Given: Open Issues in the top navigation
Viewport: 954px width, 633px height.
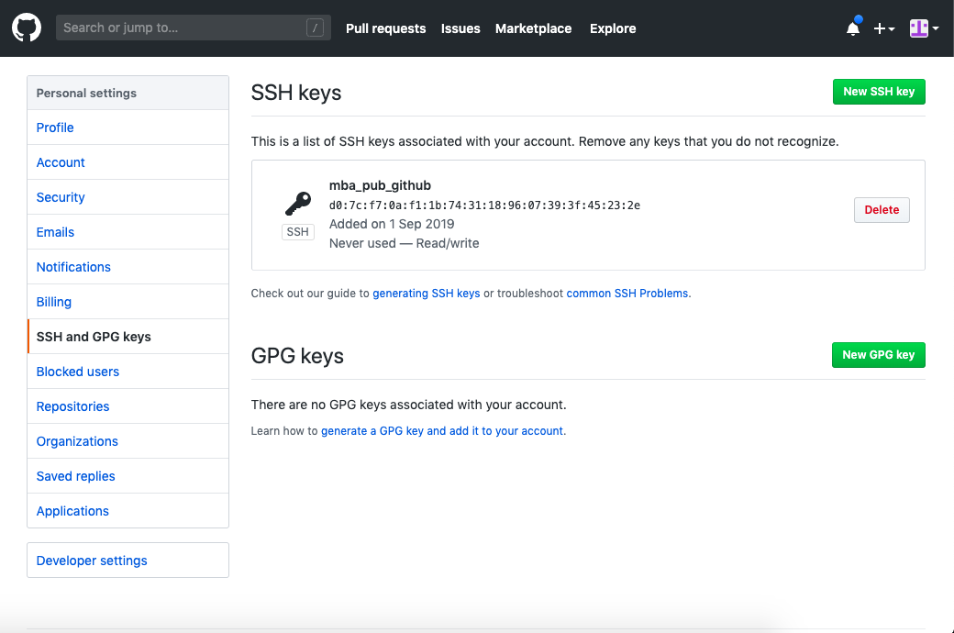Looking at the screenshot, I should 460,28.
